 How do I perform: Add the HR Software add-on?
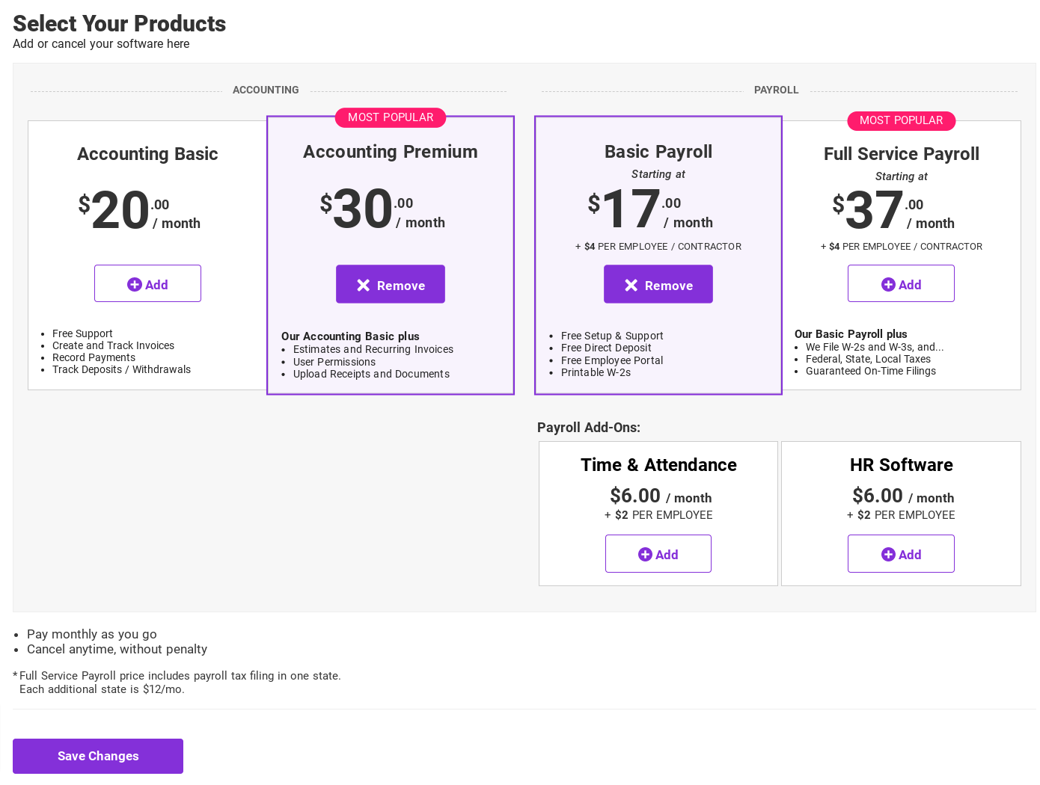pos(901,554)
